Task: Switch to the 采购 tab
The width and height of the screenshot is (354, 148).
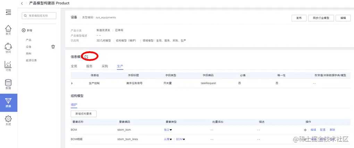Action: point(105,66)
